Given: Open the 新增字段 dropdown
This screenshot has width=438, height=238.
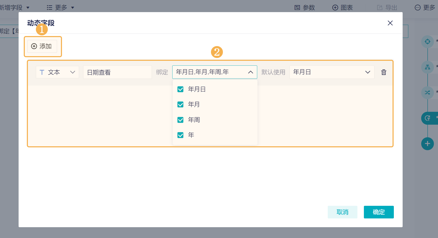Looking at the screenshot, I should (15, 8).
